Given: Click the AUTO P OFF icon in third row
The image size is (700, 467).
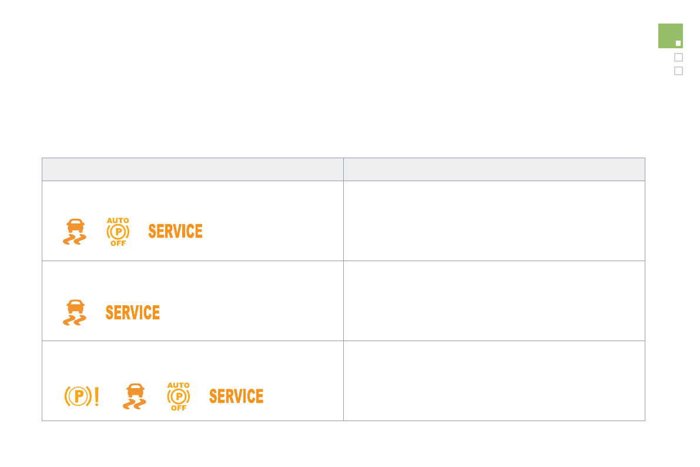Looking at the screenshot, I should pyautogui.click(x=179, y=396).
